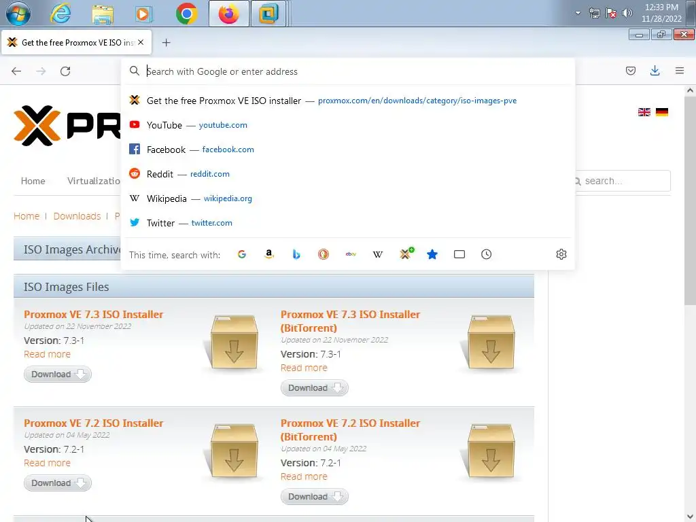Open the Windows Start menu orb

[18, 14]
